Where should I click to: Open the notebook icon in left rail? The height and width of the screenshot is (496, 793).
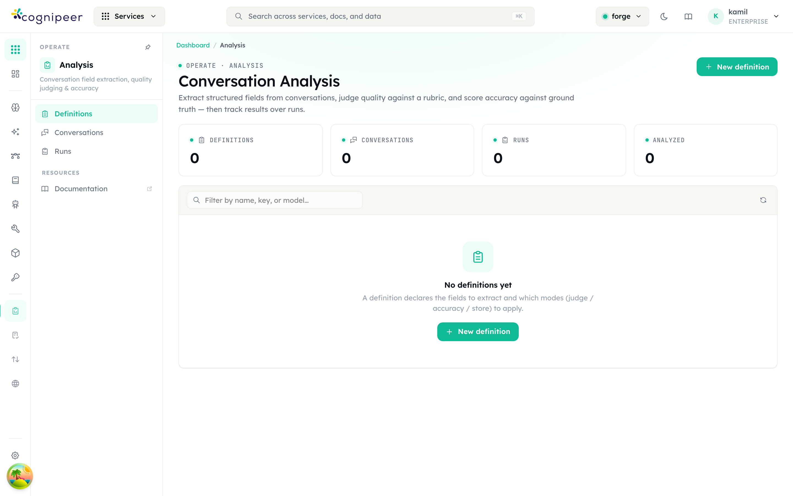pos(15,180)
